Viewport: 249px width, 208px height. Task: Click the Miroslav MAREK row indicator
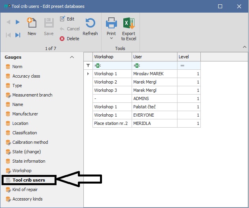tap(88, 74)
